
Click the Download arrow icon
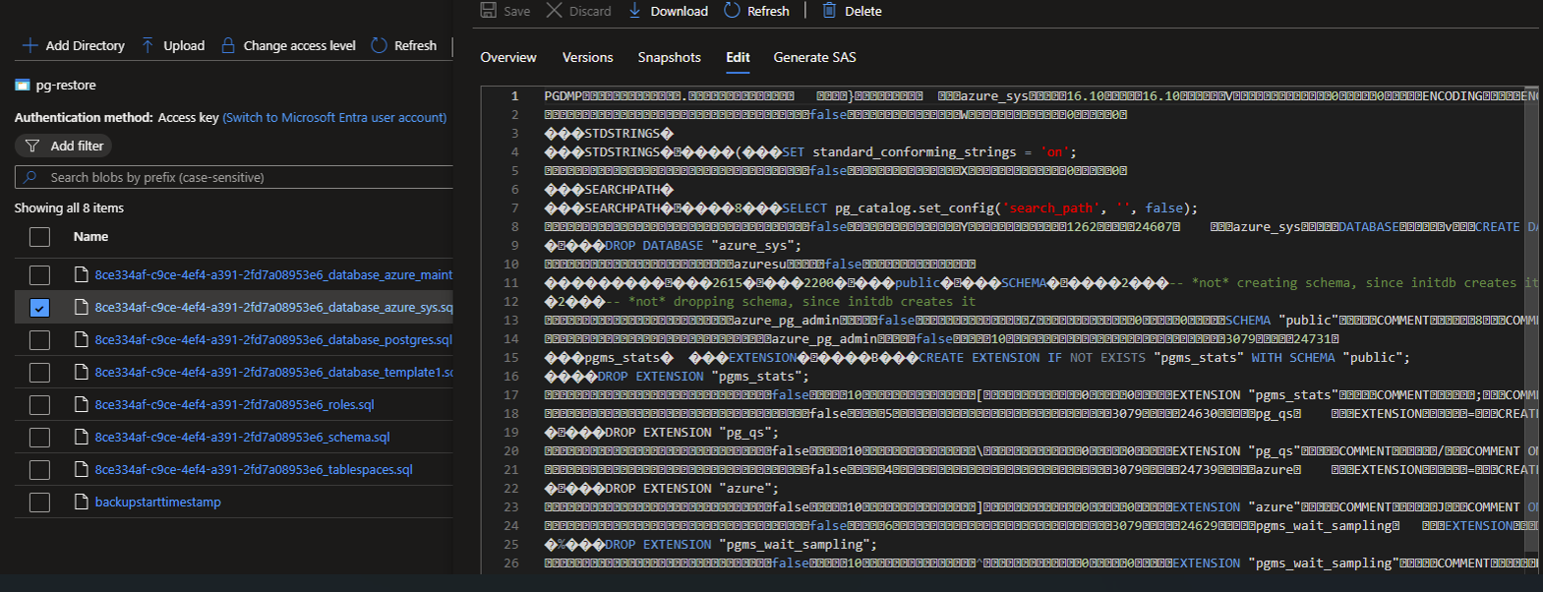tap(635, 10)
